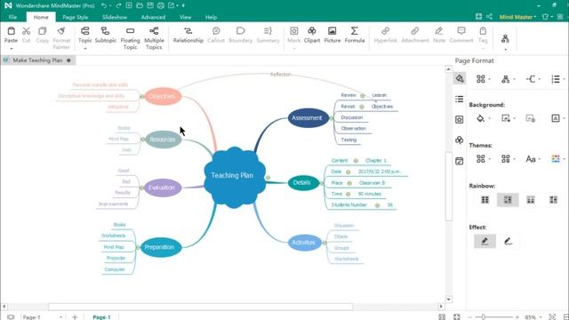
Task: Open the outline list panel icon in the sidebar
Action: (x=460, y=99)
